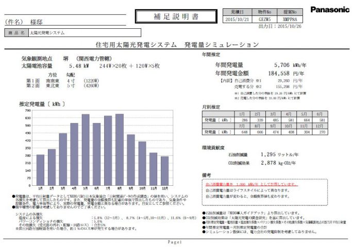
Task: Click the 664 cell in monthly table
Action: pos(304,120)
